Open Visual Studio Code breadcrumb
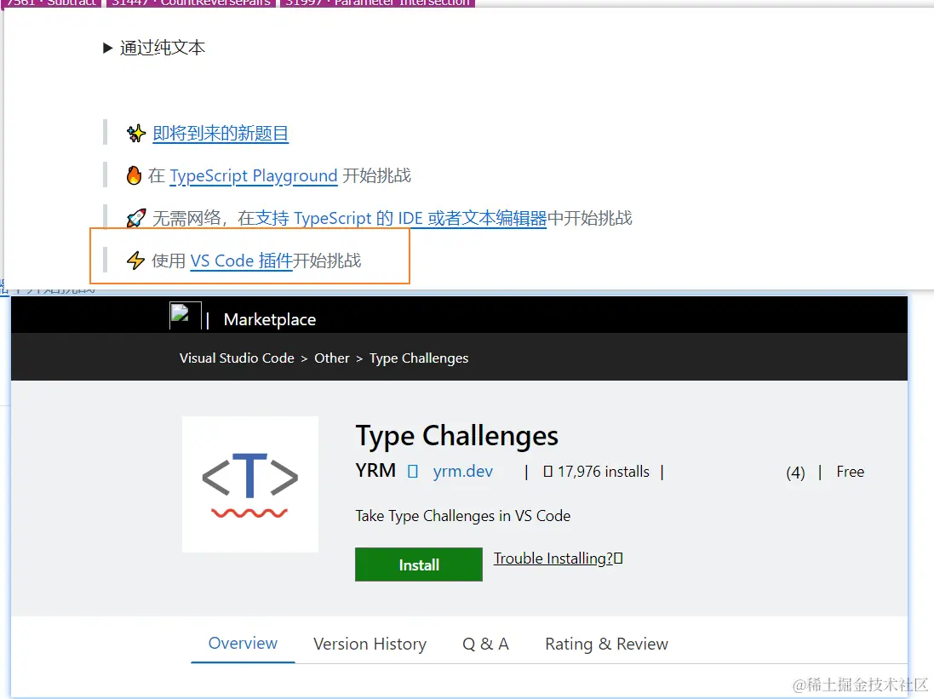This screenshot has height=699, width=934. coord(237,358)
